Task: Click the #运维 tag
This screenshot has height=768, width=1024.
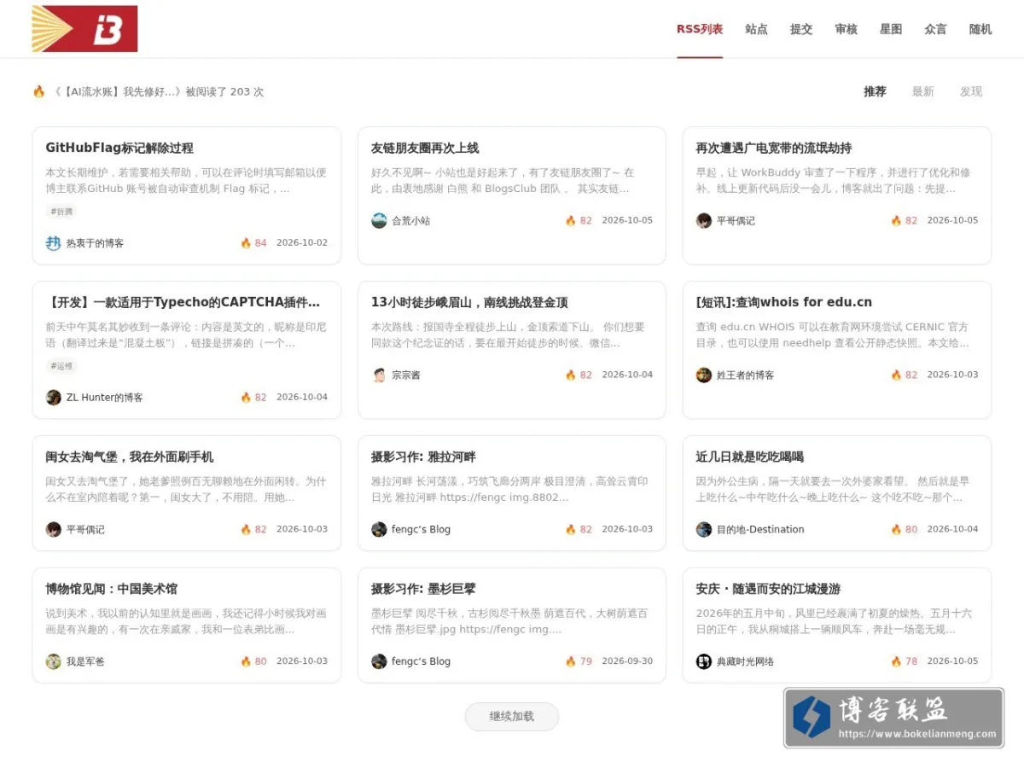Action: coord(61,366)
